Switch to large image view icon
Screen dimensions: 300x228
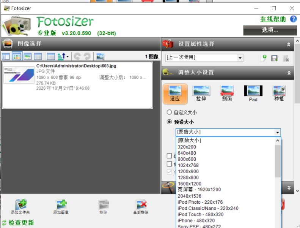[x=28, y=57]
